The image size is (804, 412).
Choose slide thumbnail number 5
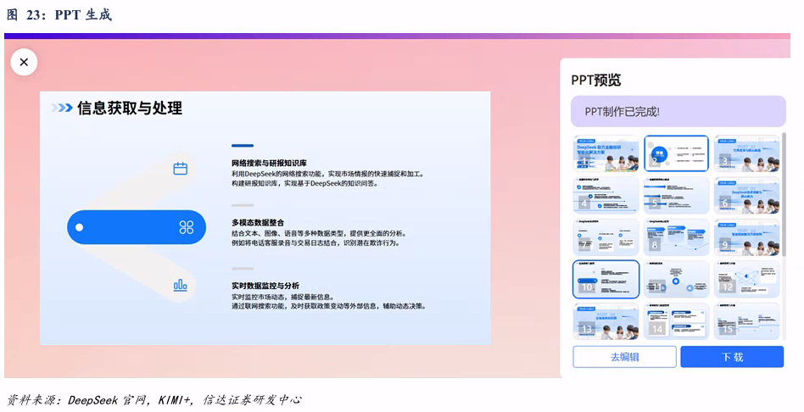pyautogui.click(x=676, y=195)
